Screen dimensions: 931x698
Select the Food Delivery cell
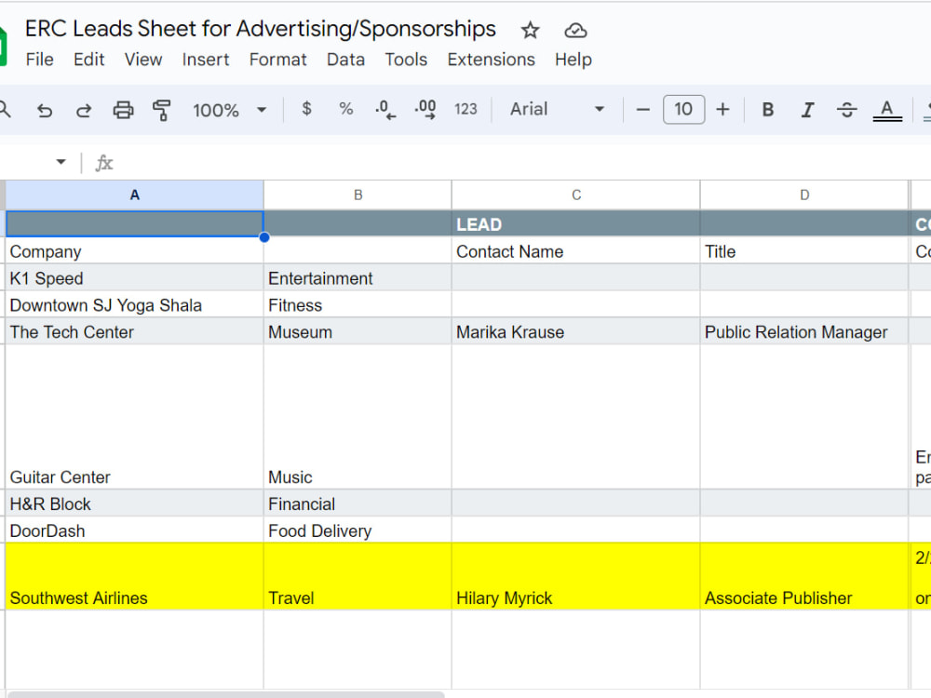358,530
